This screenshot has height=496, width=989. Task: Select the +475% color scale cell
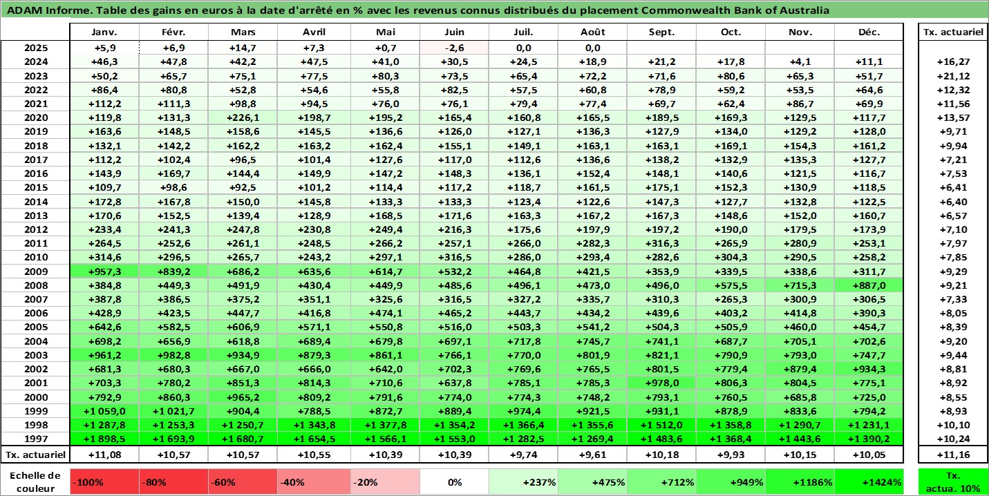click(x=592, y=482)
